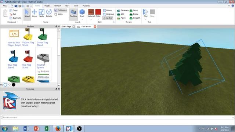This screenshot has height=132, width=235.
Task: Select the Paint terrain tool
Action: point(122,18)
